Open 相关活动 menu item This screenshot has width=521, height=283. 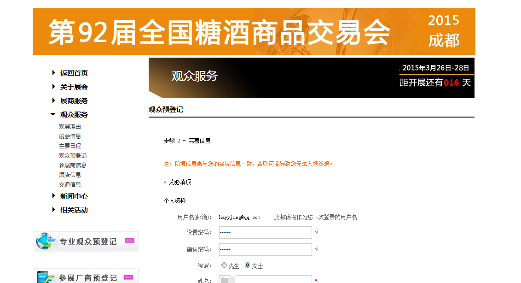(x=74, y=210)
